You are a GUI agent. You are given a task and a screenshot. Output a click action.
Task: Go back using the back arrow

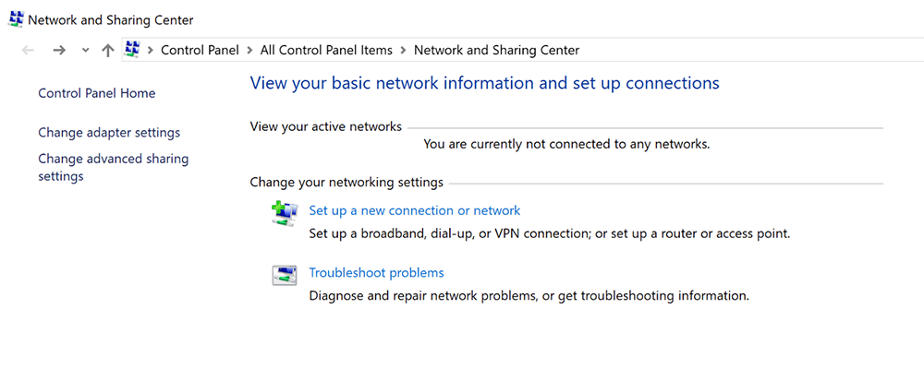28,51
